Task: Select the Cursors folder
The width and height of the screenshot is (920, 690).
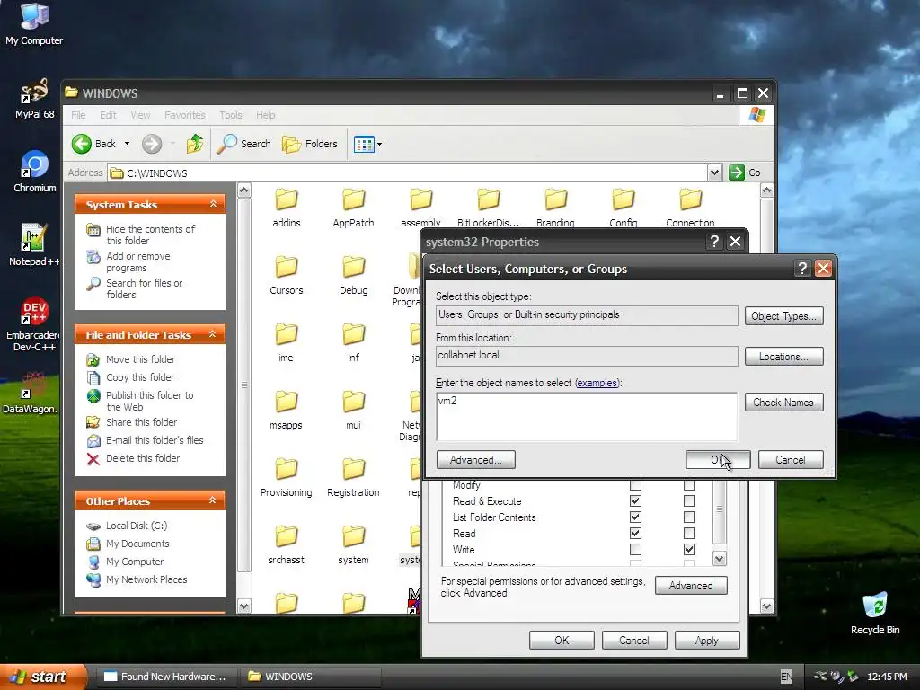Action: pos(287,275)
